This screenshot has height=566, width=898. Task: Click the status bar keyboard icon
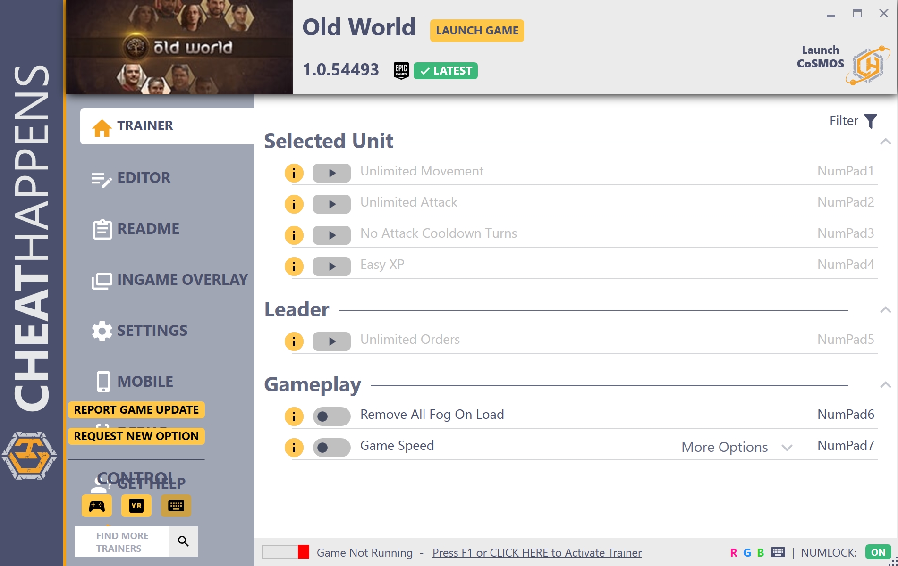778,552
